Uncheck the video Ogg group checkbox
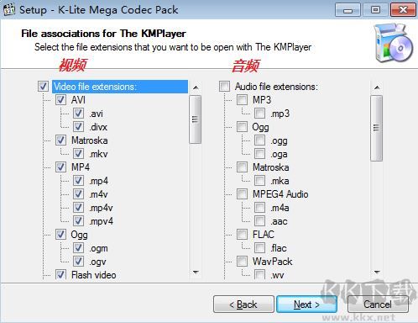Viewport: 418px width, 323px height. [x=60, y=235]
